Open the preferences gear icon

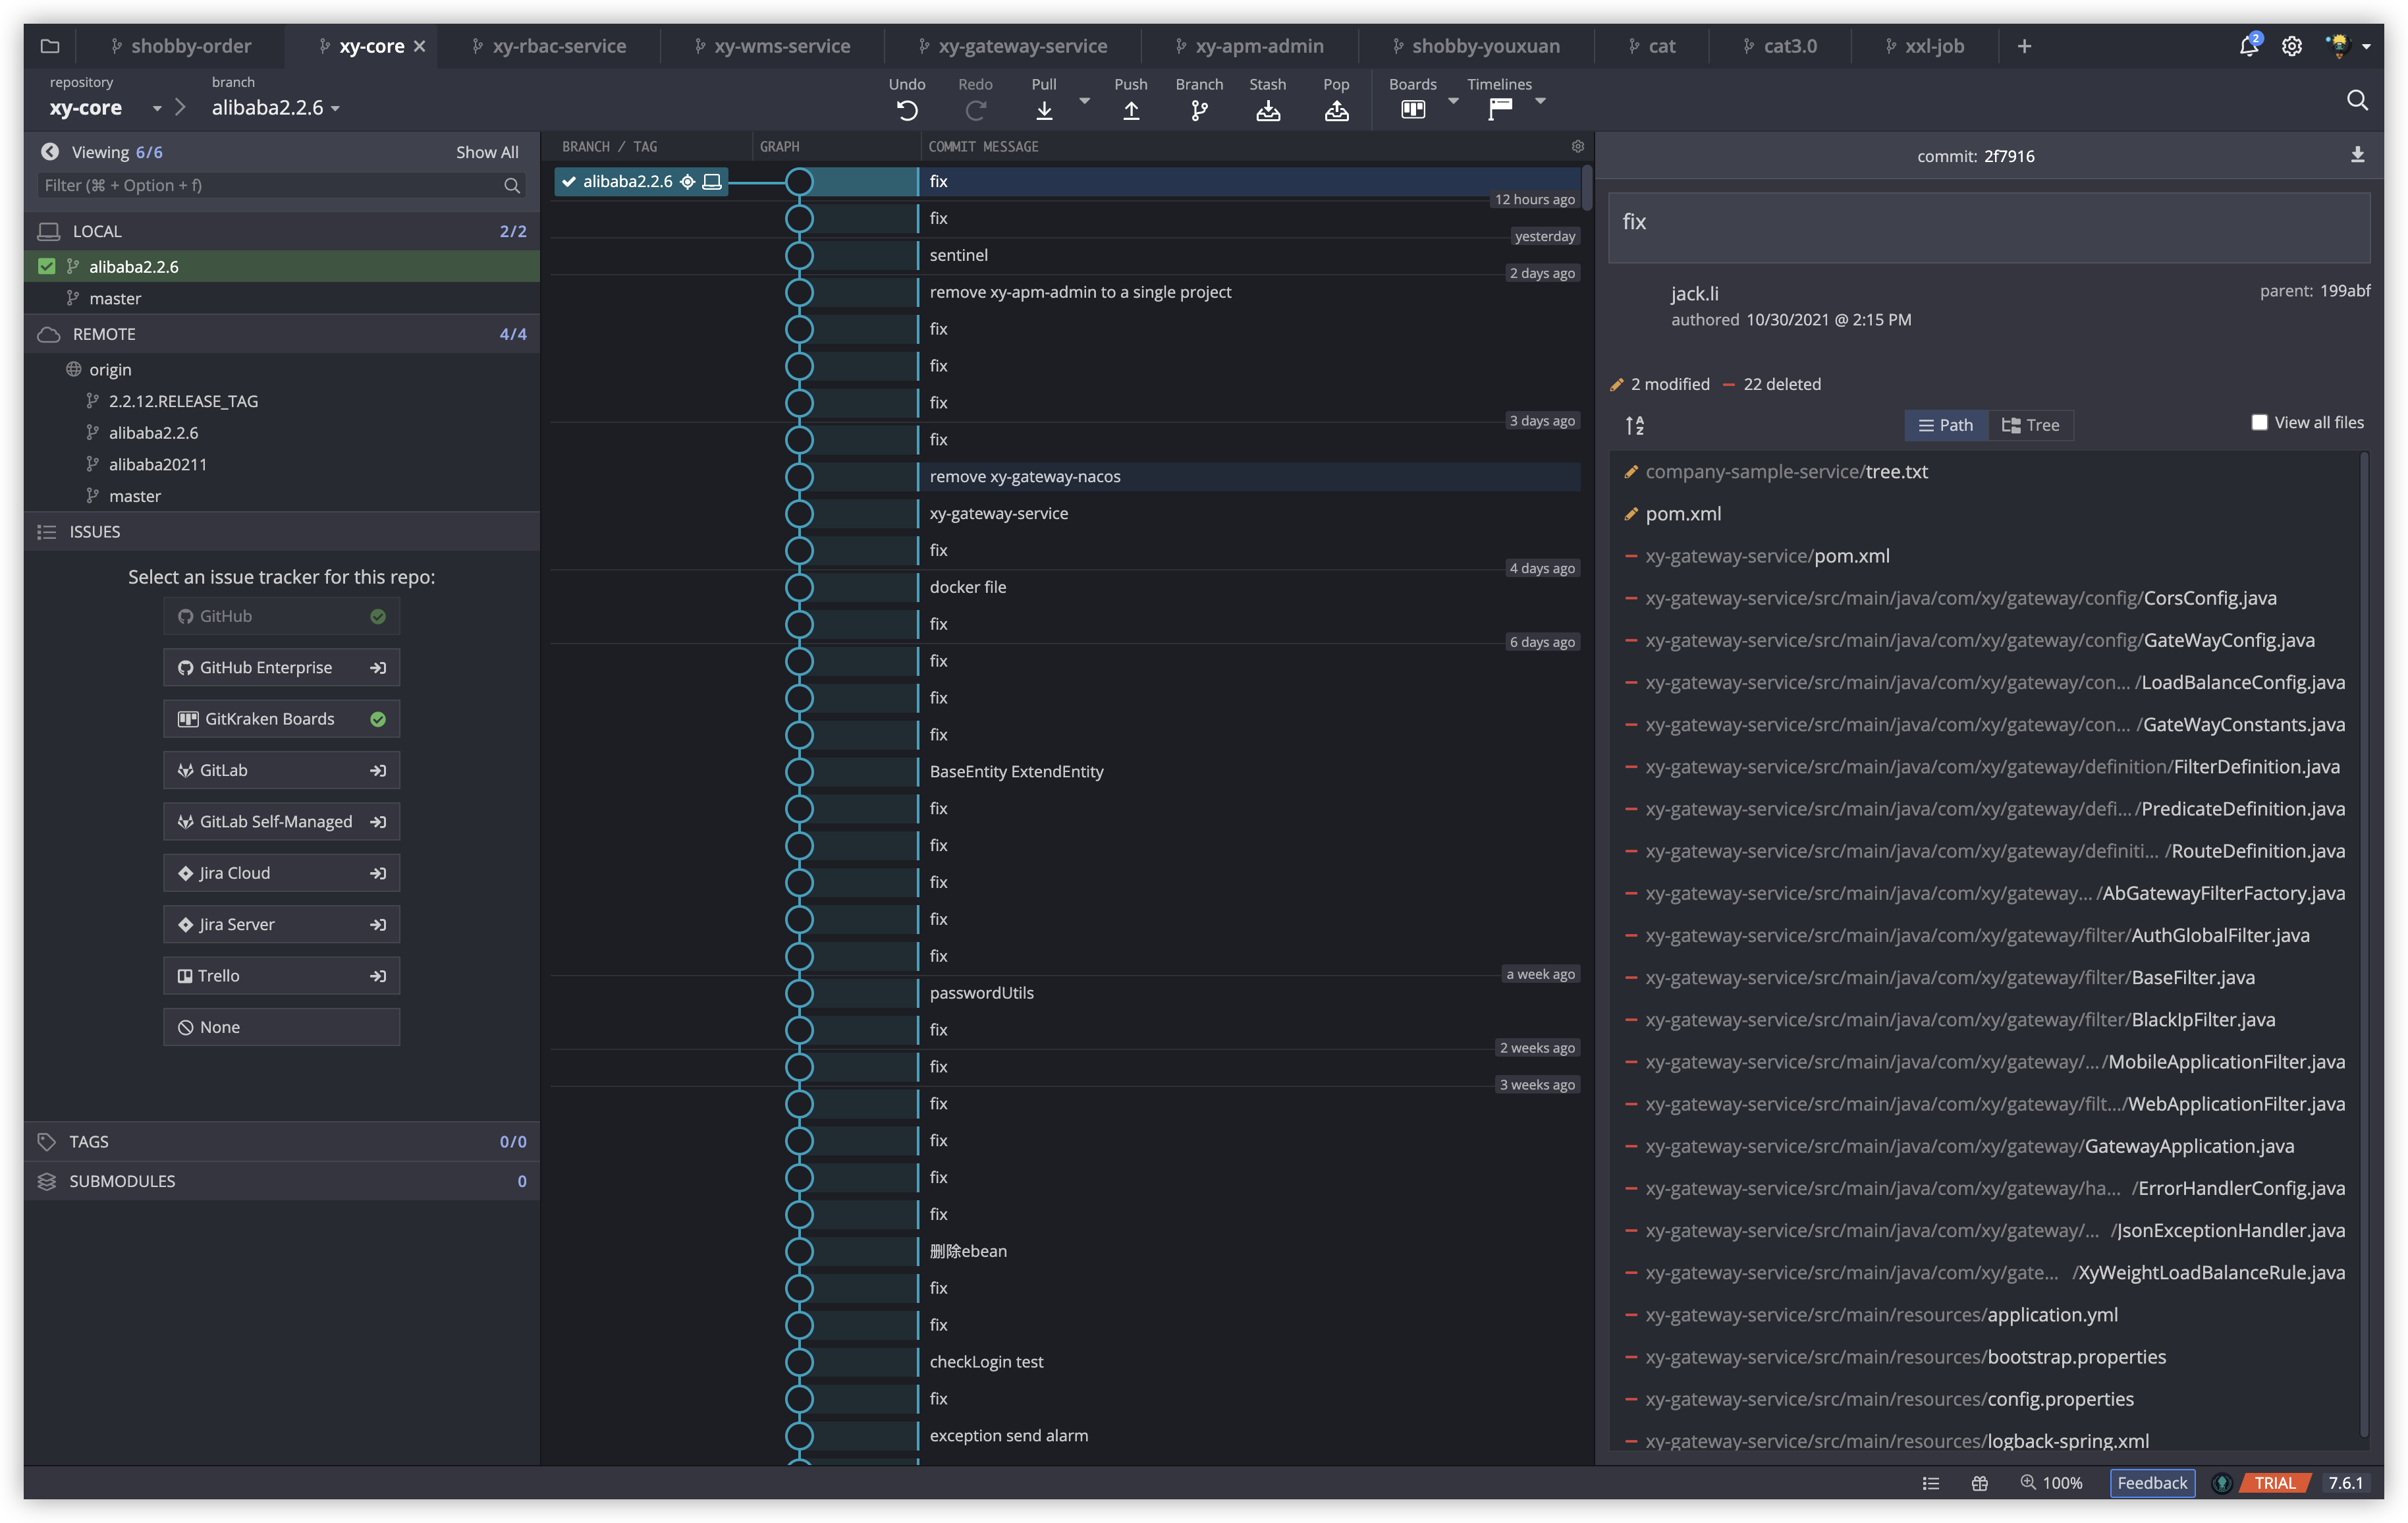point(2291,46)
